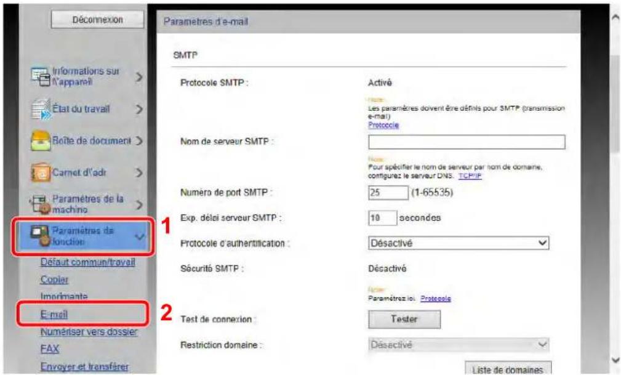The width and height of the screenshot is (621, 375).
Task: Open the FAX settings link
Action: coord(49,349)
